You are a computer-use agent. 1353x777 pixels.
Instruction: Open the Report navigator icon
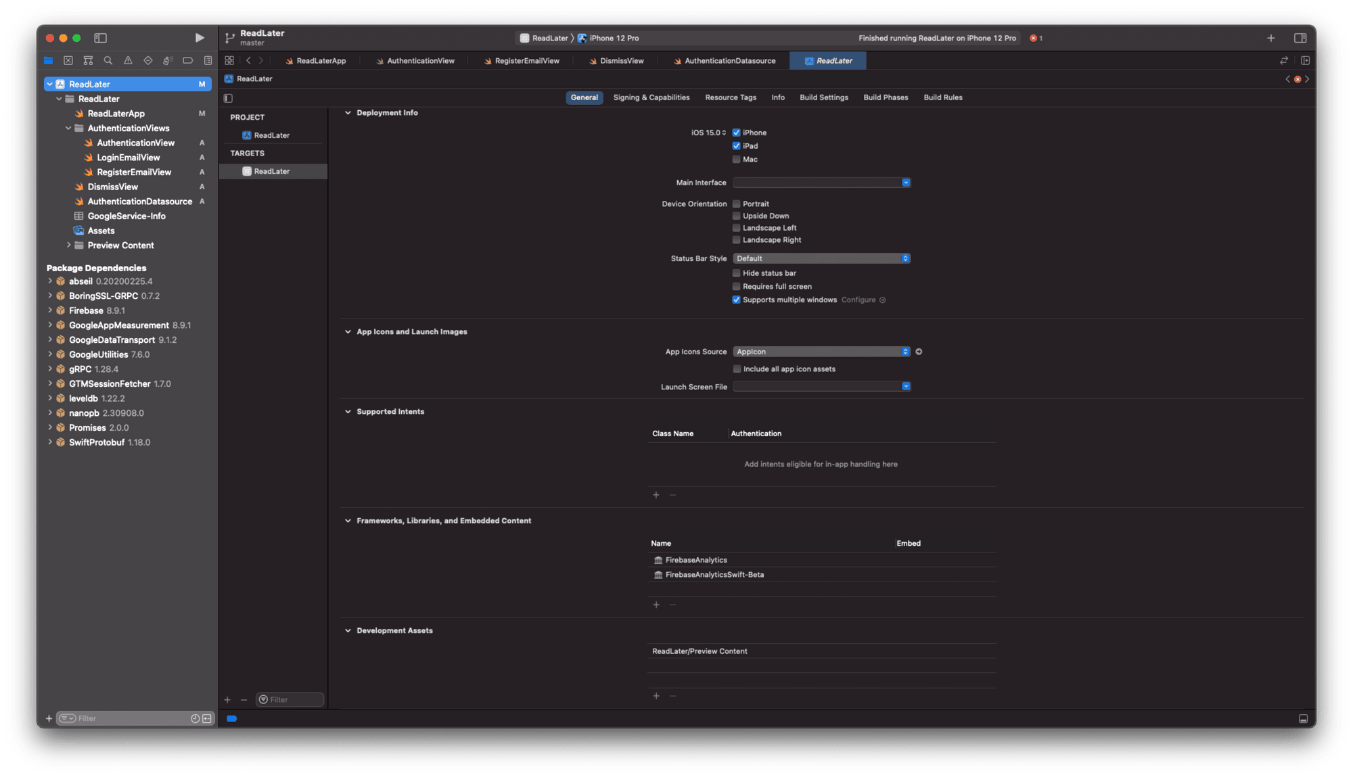click(208, 61)
